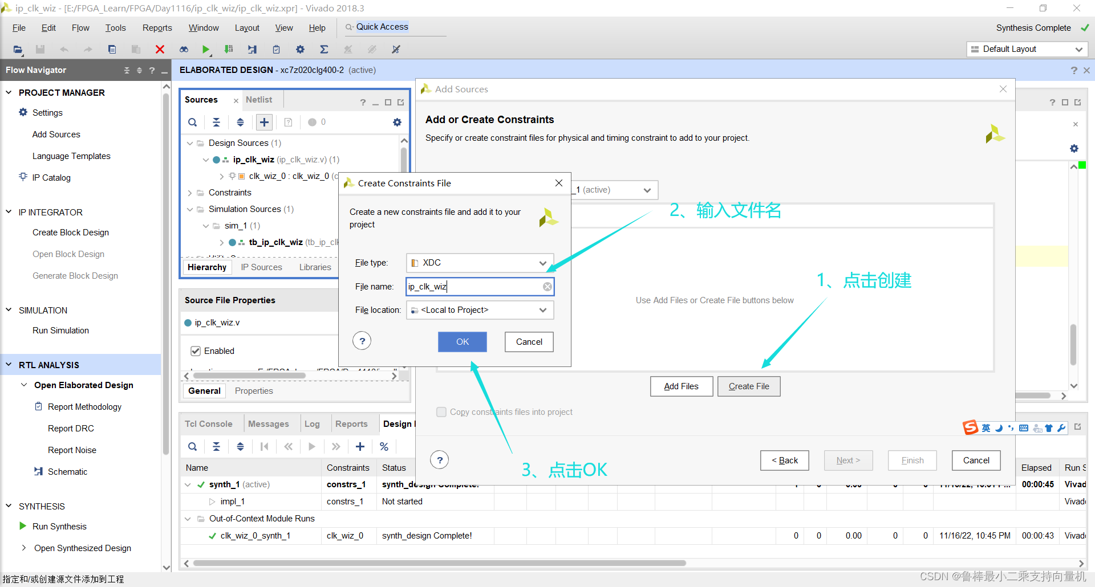Click the round help button in Create Constraints File
The image size is (1095, 587).
pyautogui.click(x=362, y=341)
